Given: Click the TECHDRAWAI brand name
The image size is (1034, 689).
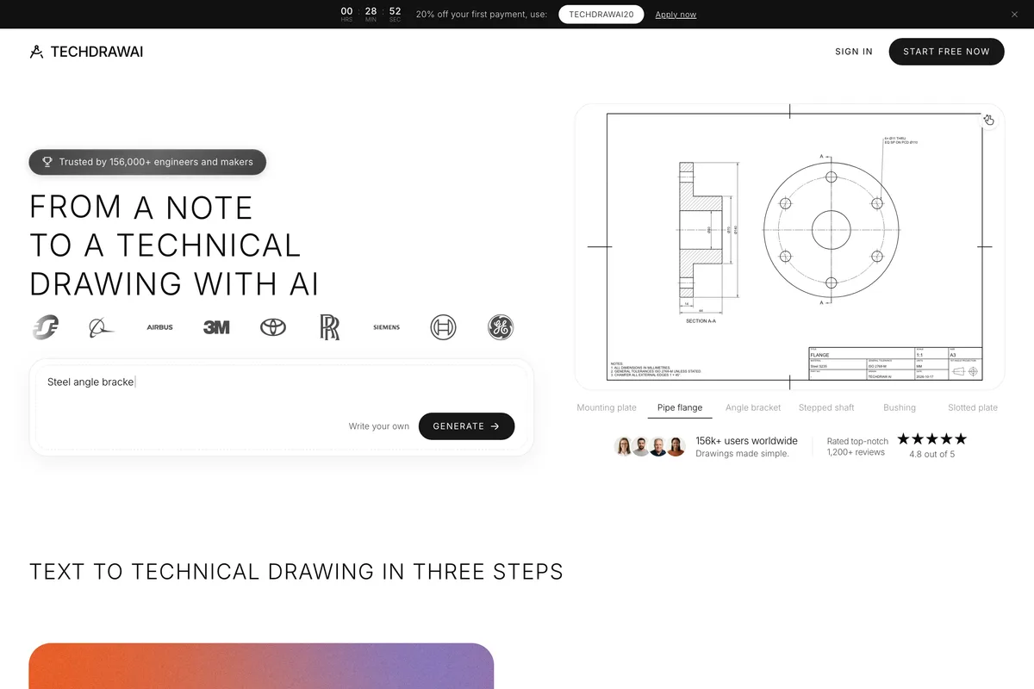Looking at the screenshot, I should (x=97, y=52).
